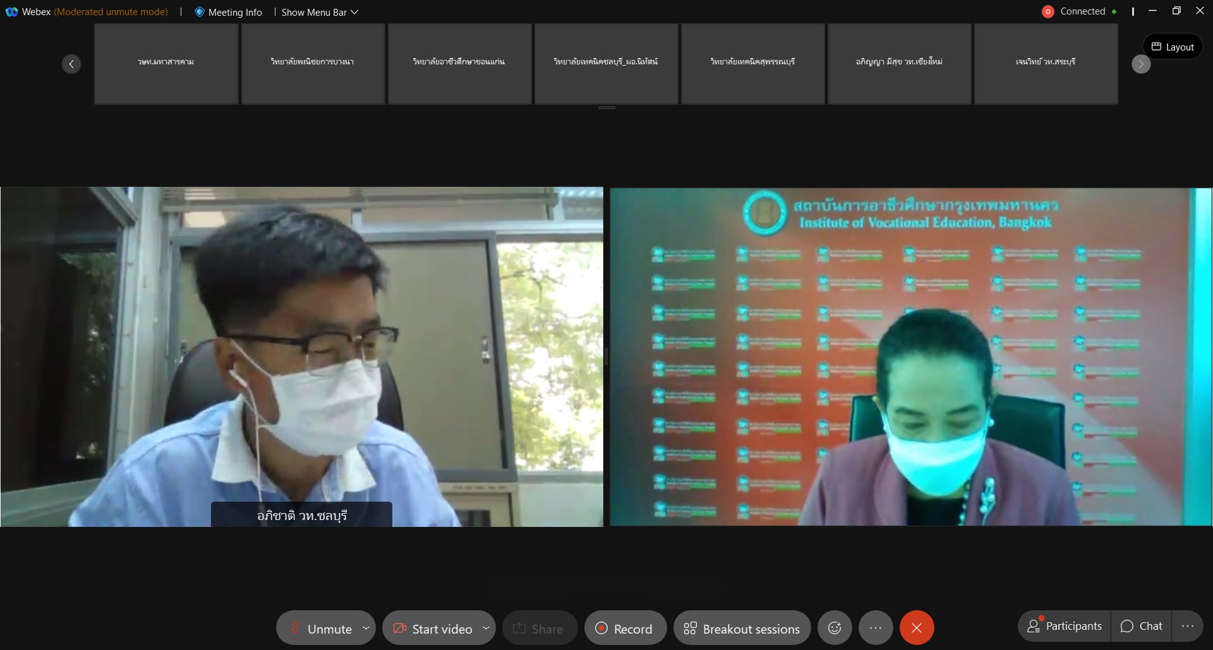Expand video options arrow next to Start video
The height and width of the screenshot is (650, 1213).
click(486, 628)
